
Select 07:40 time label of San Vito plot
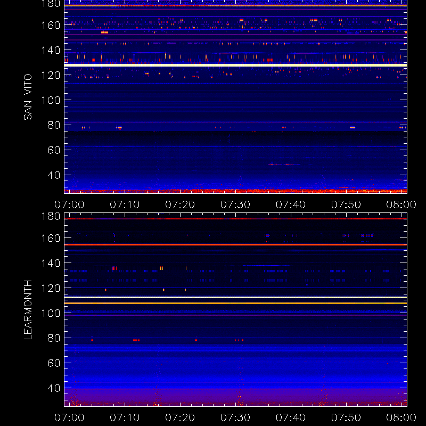[x=291, y=204]
